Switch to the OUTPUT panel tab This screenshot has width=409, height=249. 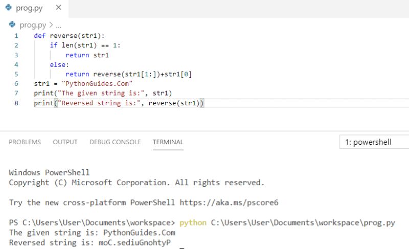click(65, 142)
